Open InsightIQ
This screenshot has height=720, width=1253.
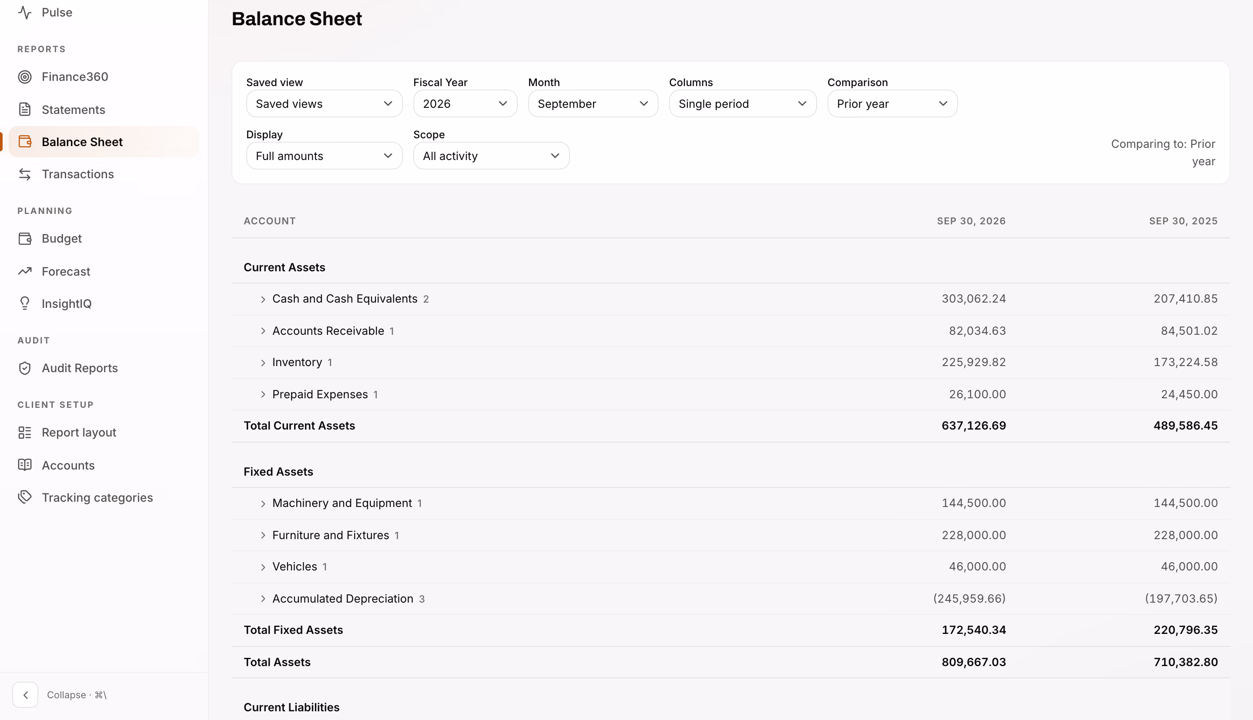point(104,303)
